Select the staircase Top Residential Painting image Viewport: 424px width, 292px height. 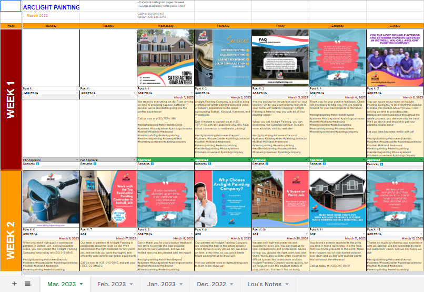108,199
